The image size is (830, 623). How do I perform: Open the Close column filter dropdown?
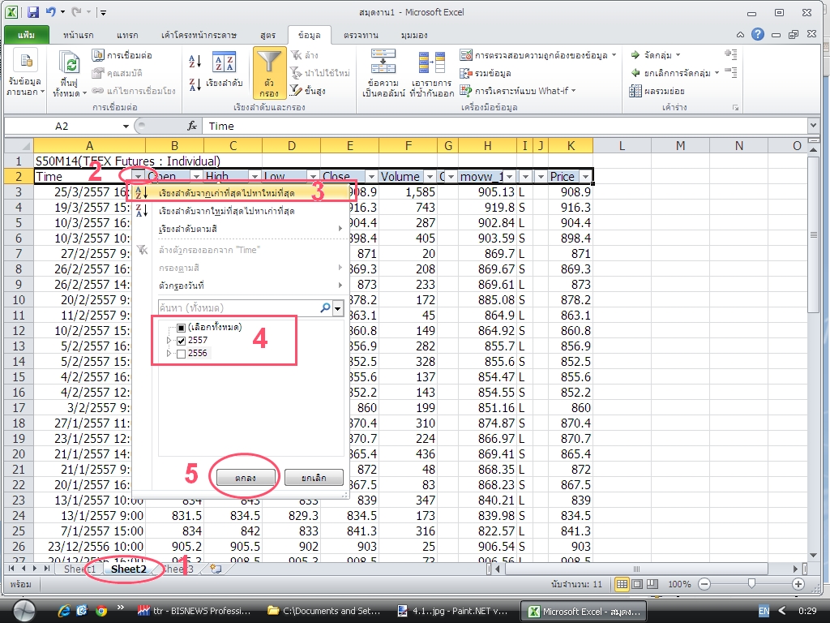371,176
